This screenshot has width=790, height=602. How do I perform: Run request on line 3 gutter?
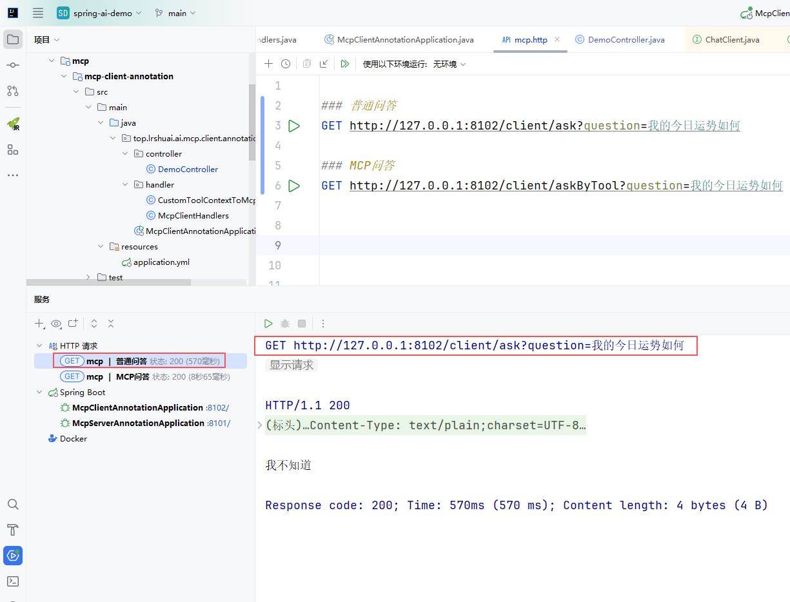[294, 126]
